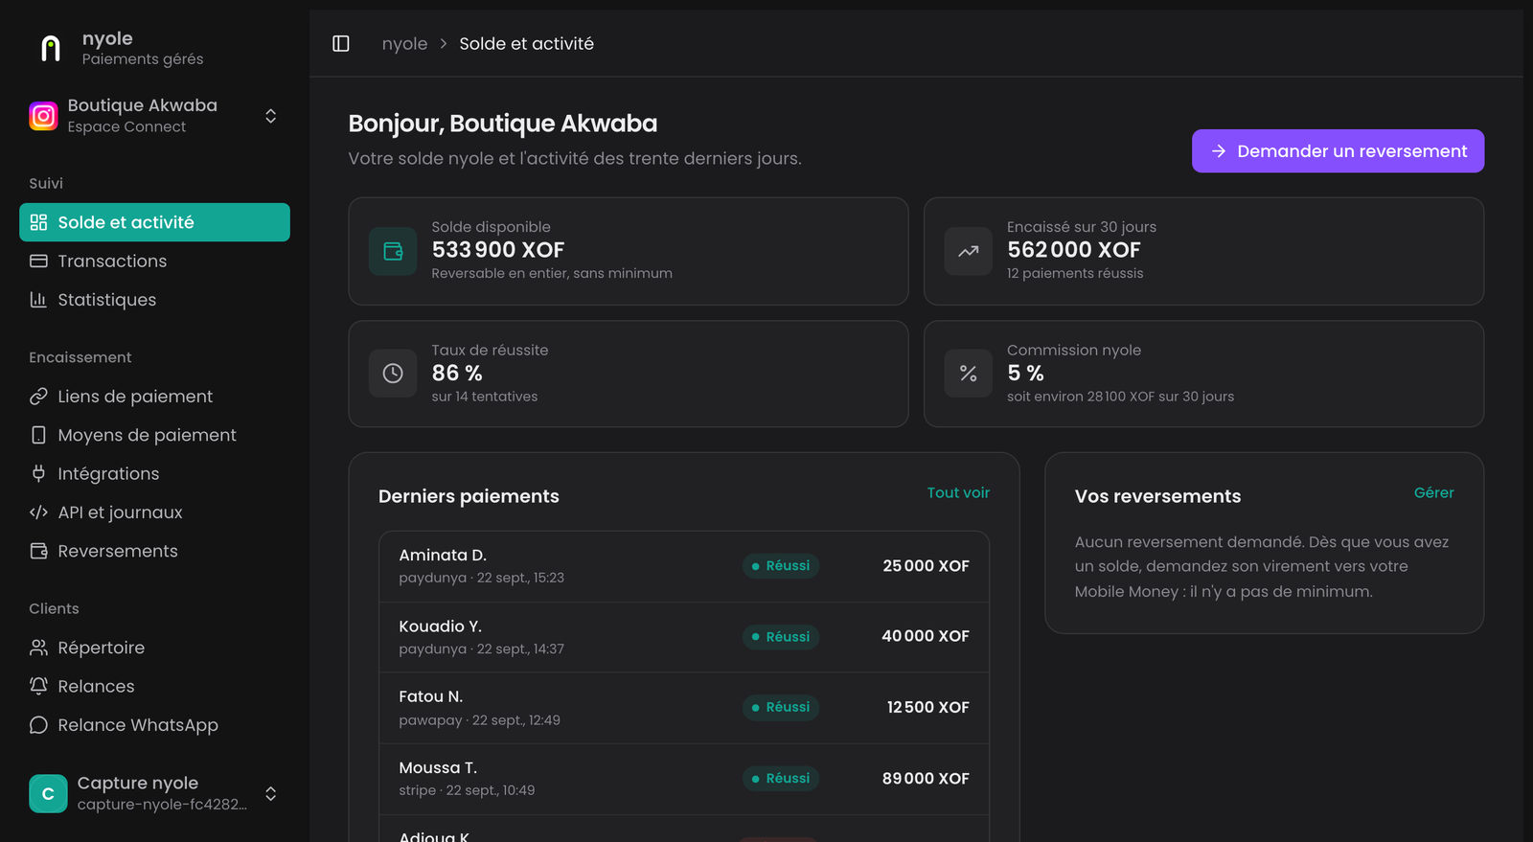Open Liens de paiement
Image resolution: width=1533 pixels, height=842 pixels.
(154, 397)
